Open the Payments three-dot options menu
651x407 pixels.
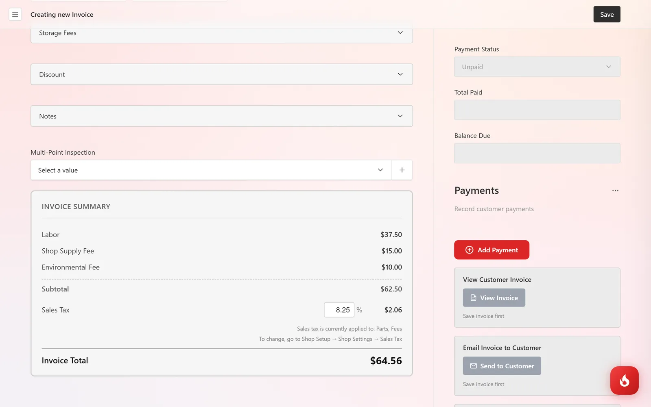(615, 190)
